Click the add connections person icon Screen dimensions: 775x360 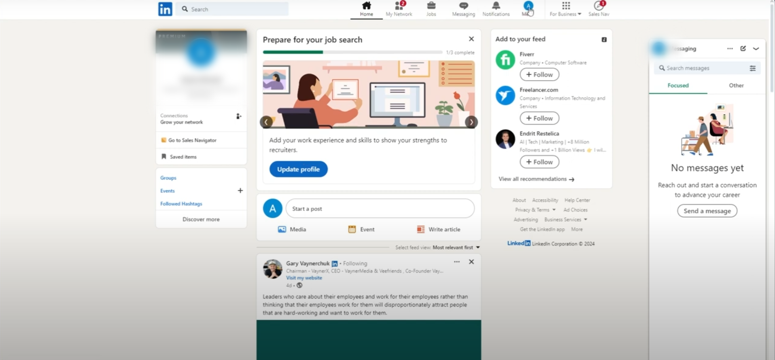click(239, 116)
